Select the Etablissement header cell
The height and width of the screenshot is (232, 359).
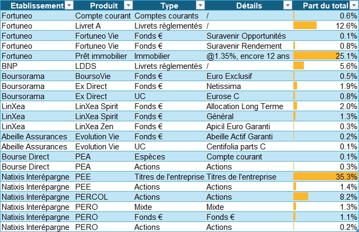click(x=33, y=5)
